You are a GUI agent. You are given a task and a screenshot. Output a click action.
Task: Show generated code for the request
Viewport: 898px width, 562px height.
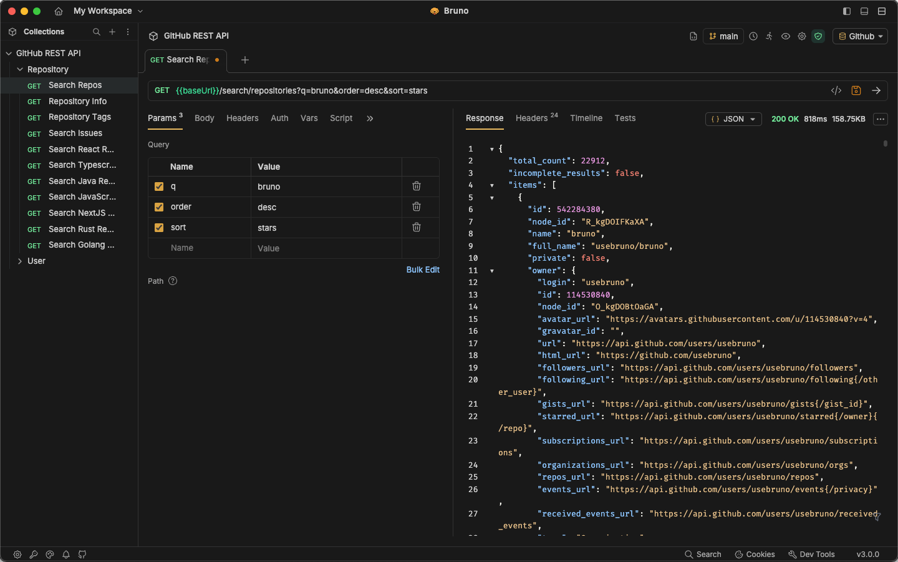click(x=836, y=90)
